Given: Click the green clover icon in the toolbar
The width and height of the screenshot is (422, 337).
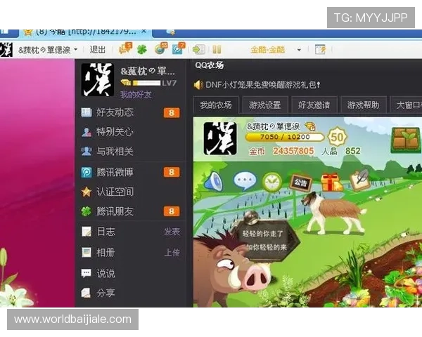Looking at the screenshot, I should [142, 50].
